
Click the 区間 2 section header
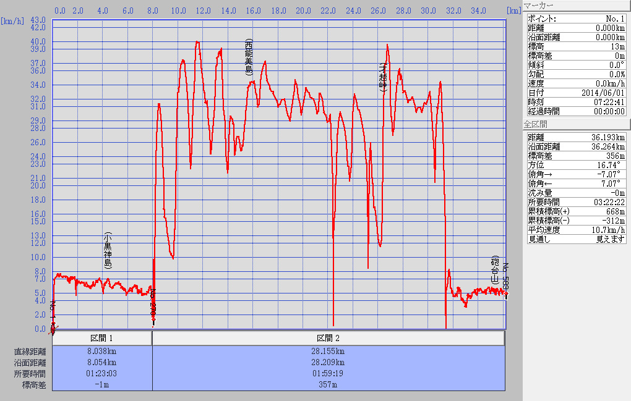coord(328,338)
